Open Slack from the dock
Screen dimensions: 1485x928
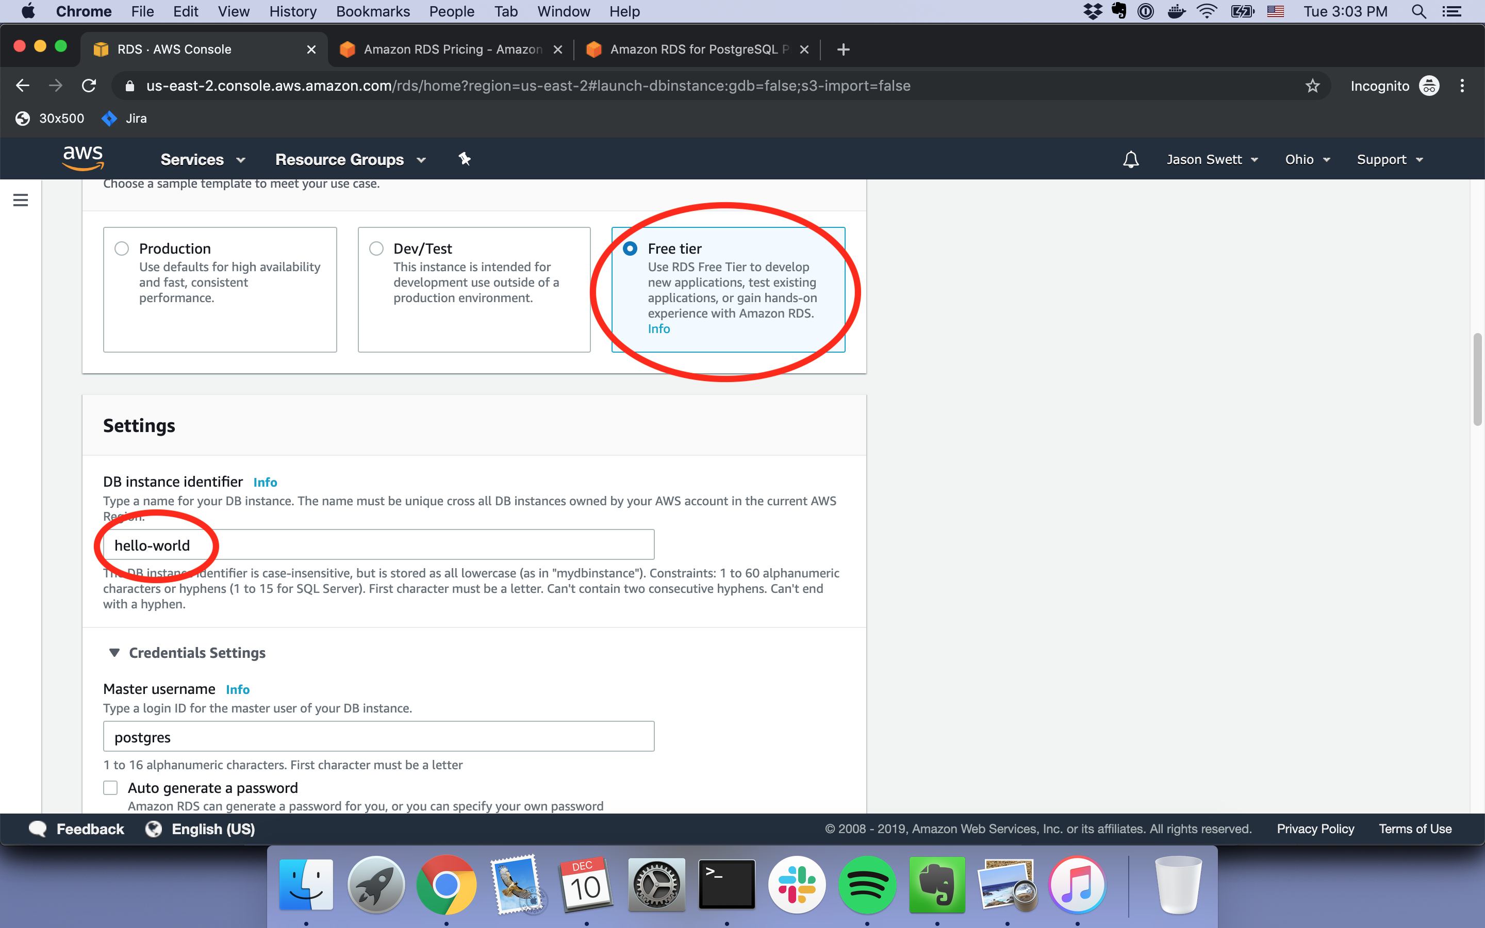point(797,884)
